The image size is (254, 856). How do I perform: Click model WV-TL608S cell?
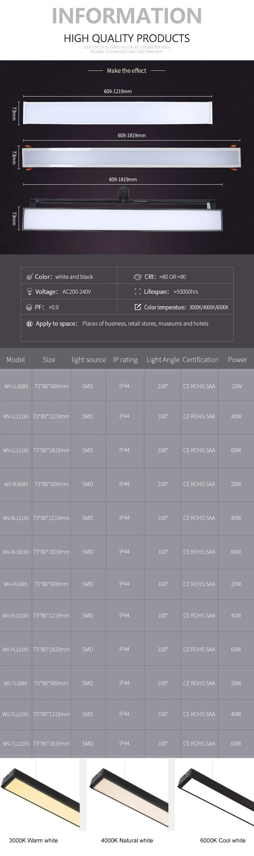pos(16,683)
